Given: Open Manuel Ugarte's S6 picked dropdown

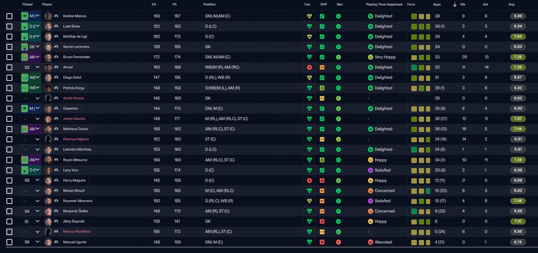Looking at the screenshot, I should tap(31, 242).
